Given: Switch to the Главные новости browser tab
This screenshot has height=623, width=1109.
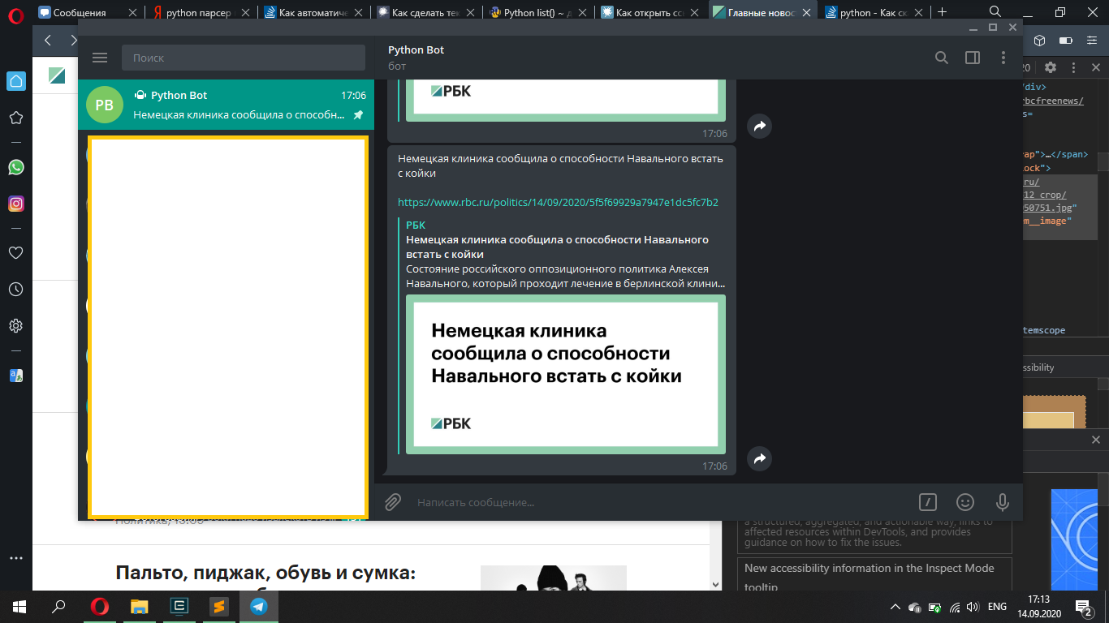Looking at the screenshot, I should (763, 12).
